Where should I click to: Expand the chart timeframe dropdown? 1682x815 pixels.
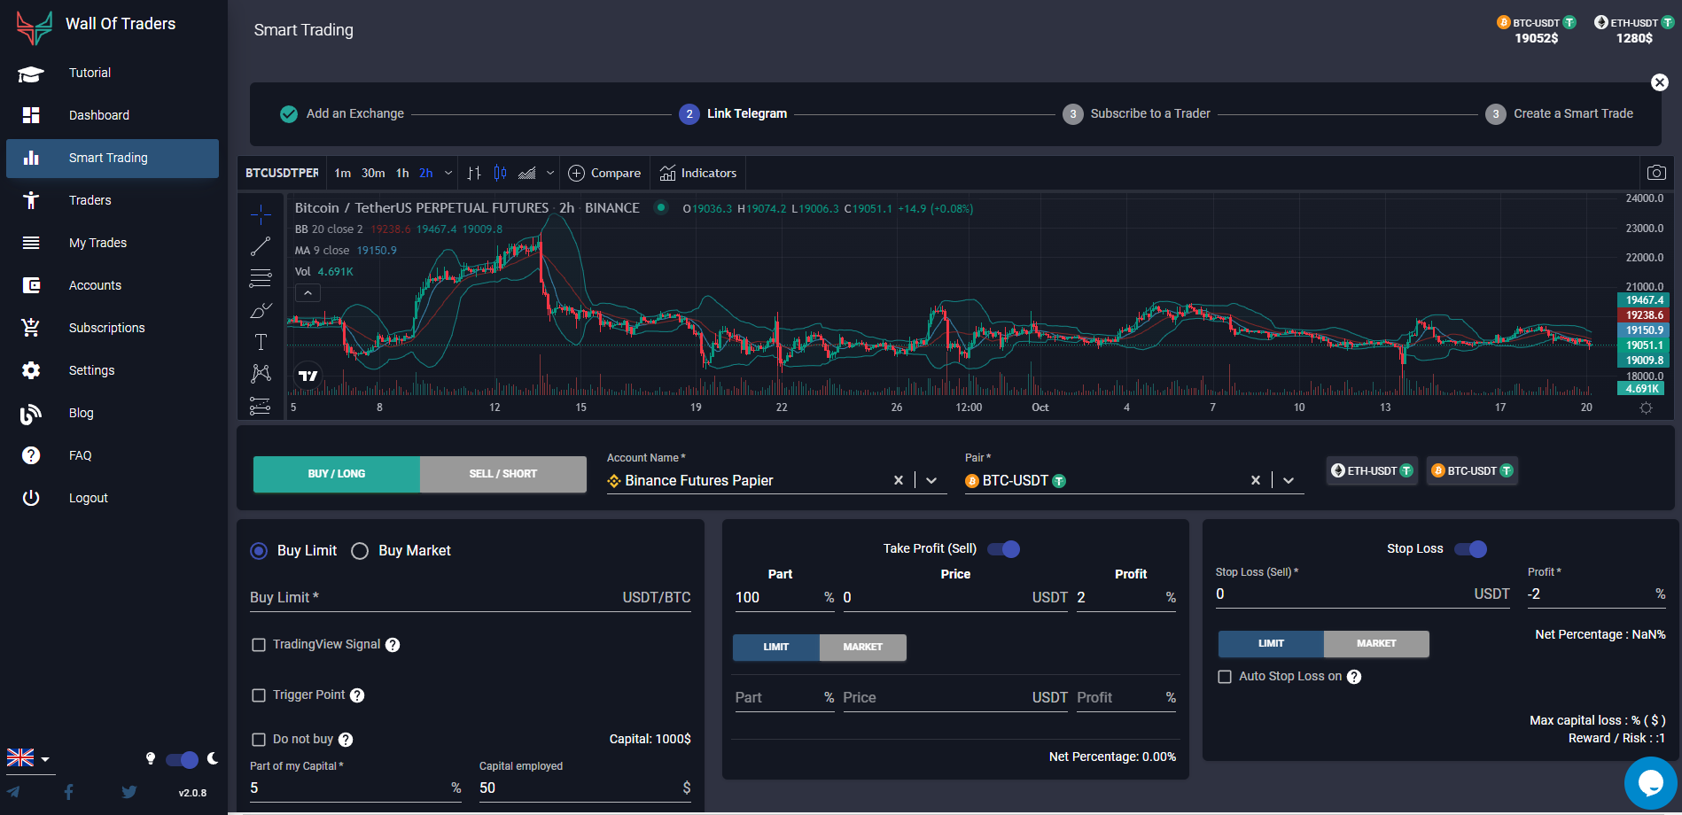pyautogui.click(x=448, y=173)
